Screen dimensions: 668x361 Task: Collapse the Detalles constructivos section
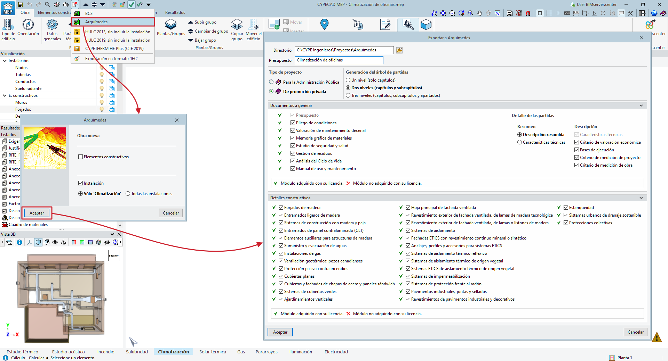(x=641, y=198)
